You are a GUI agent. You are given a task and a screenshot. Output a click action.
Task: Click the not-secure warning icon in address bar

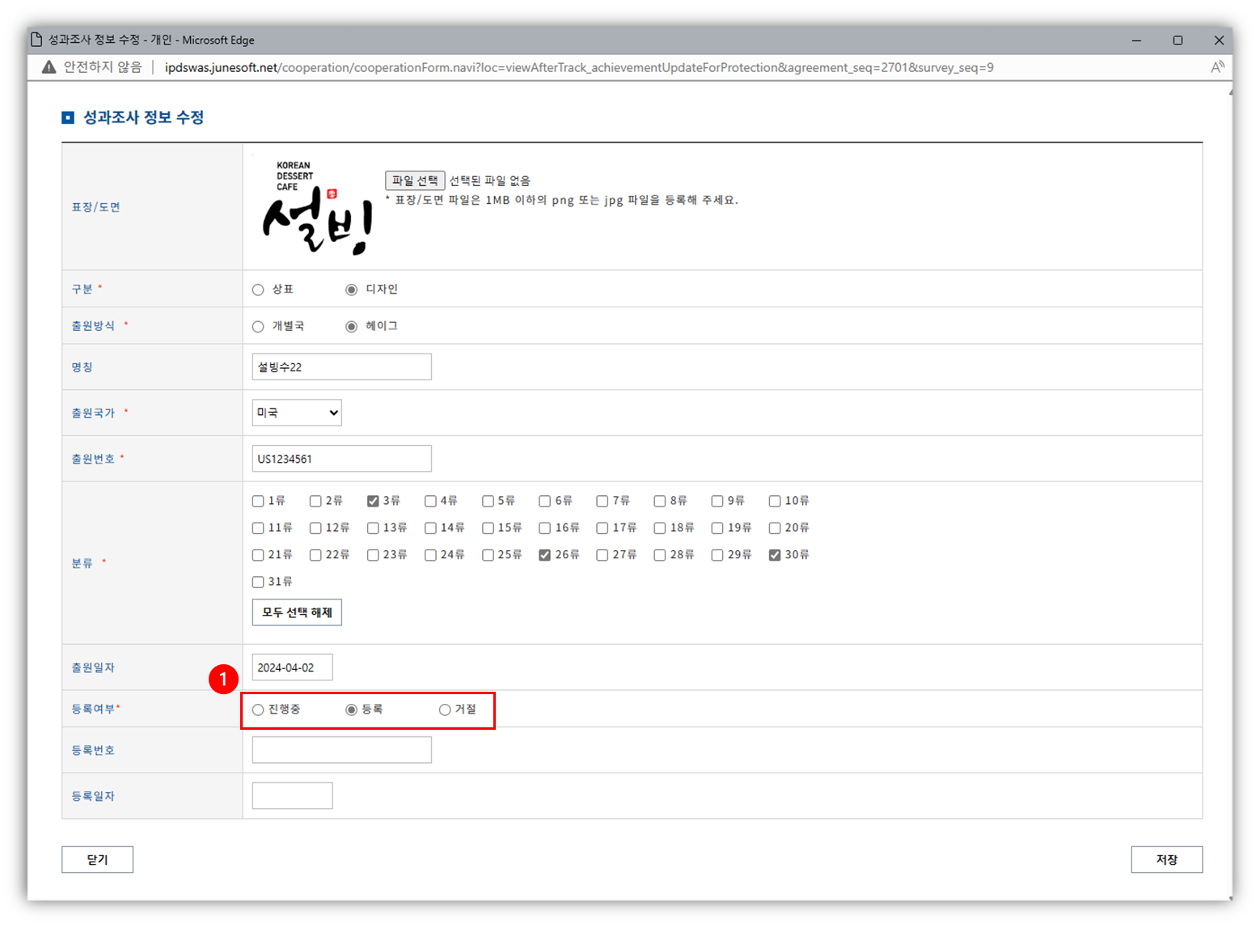point(49,67)
